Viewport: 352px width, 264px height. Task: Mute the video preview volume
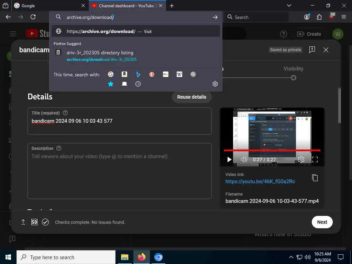[244, 159]
